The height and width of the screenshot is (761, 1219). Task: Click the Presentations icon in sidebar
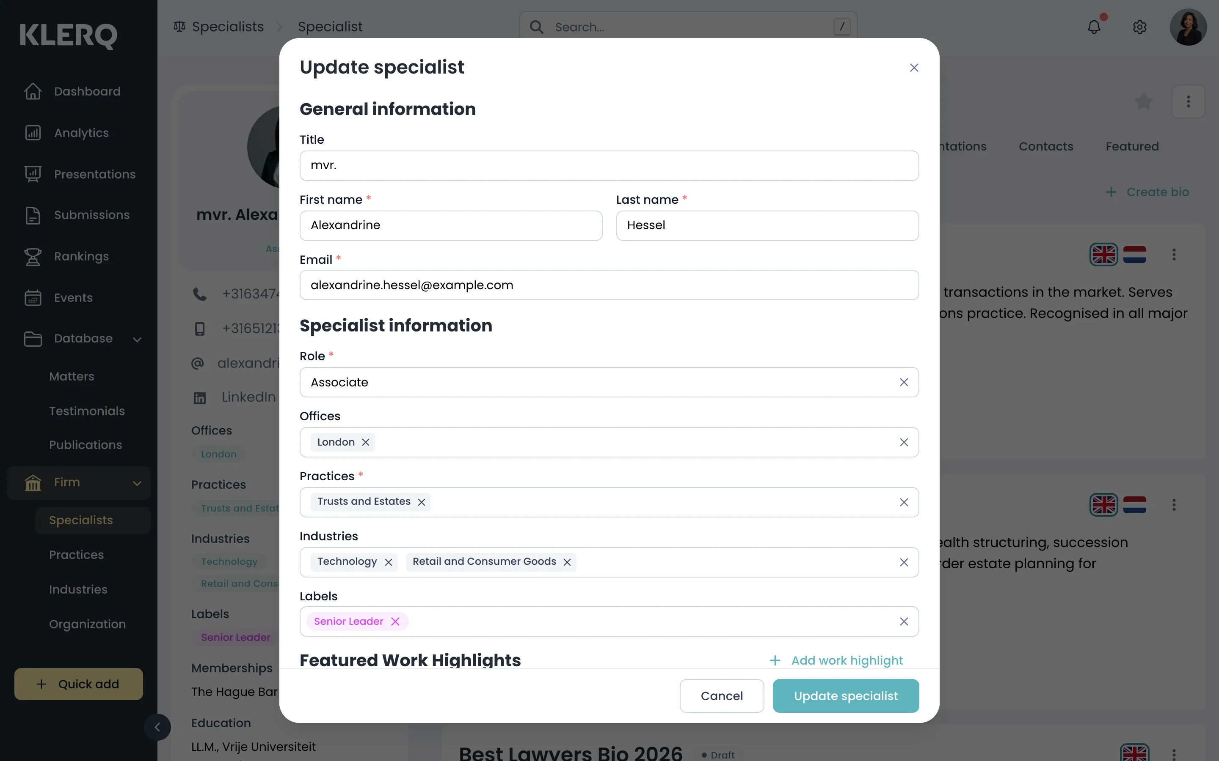click(x=33, y=174)
